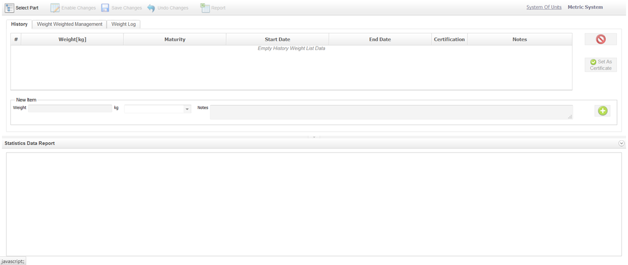Click the Report label in toolbar

tap(218, 8)
